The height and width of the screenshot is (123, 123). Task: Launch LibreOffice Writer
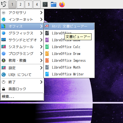(69, 74)
